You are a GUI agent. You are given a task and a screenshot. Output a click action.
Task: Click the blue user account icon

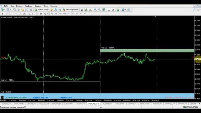click(56, 10)
